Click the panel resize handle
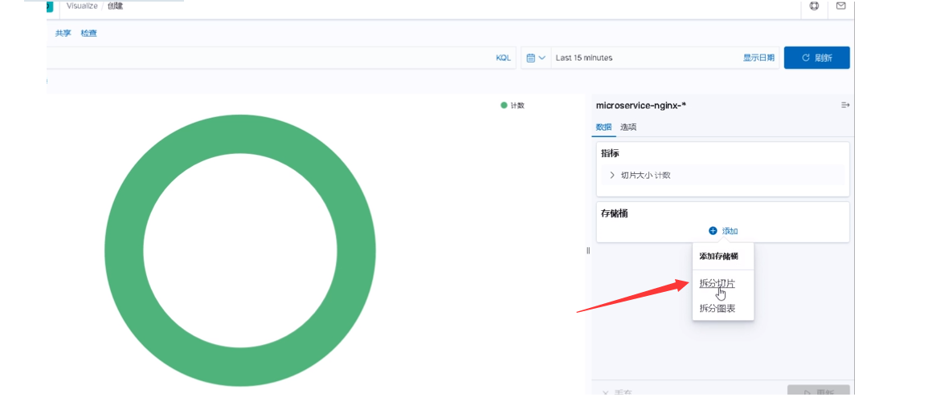932x397 pixels. [x=588, y=250]
